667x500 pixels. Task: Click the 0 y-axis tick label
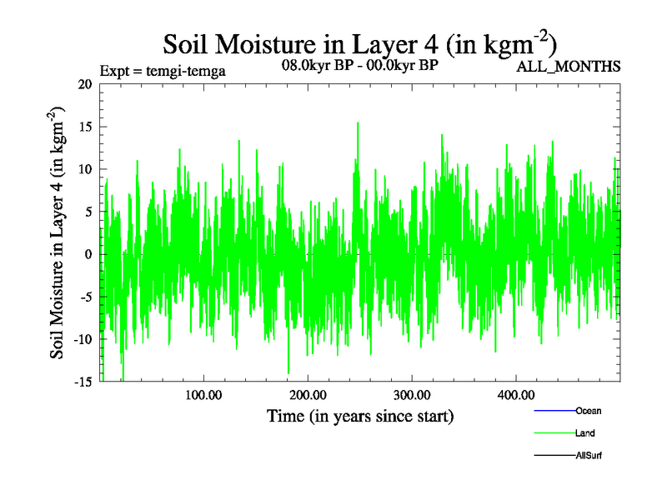click(88, 254)
